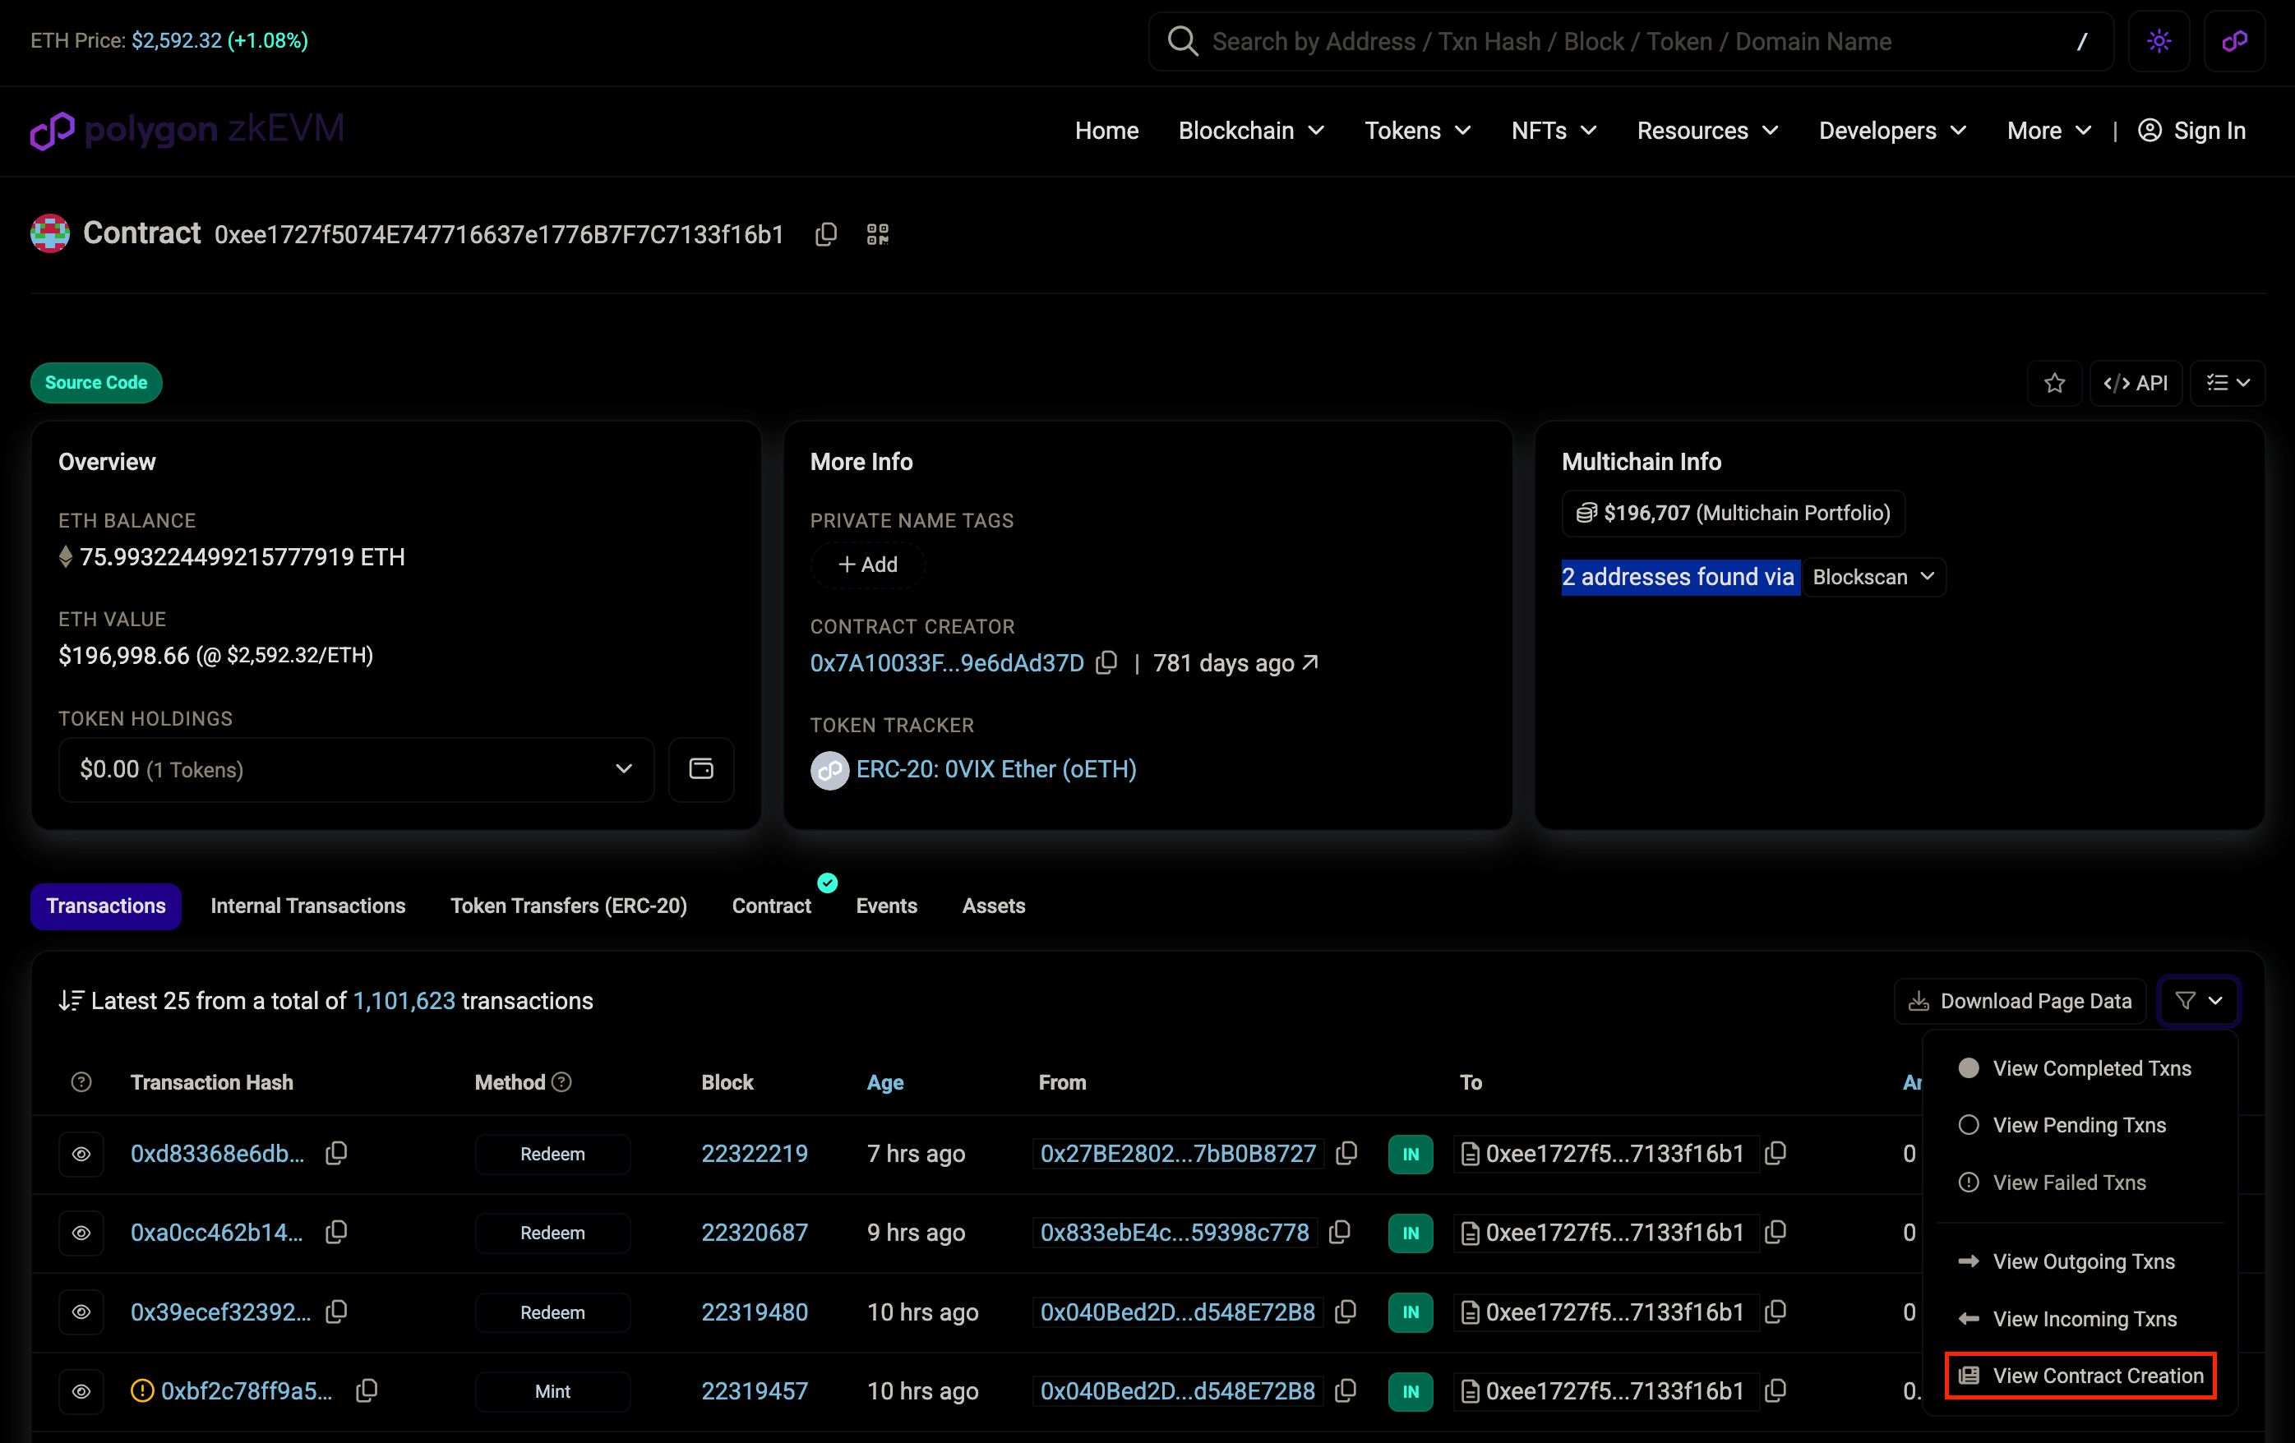Open the Multichain Portfolio $196,707 button
2295x1443 pixels.
tap(1733, 514)
